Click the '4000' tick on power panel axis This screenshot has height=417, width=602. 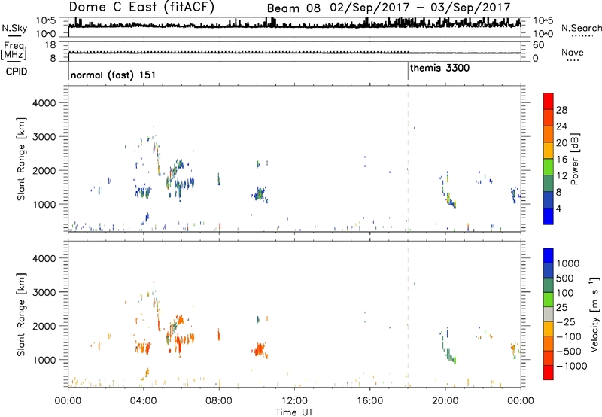pos(44,103)
